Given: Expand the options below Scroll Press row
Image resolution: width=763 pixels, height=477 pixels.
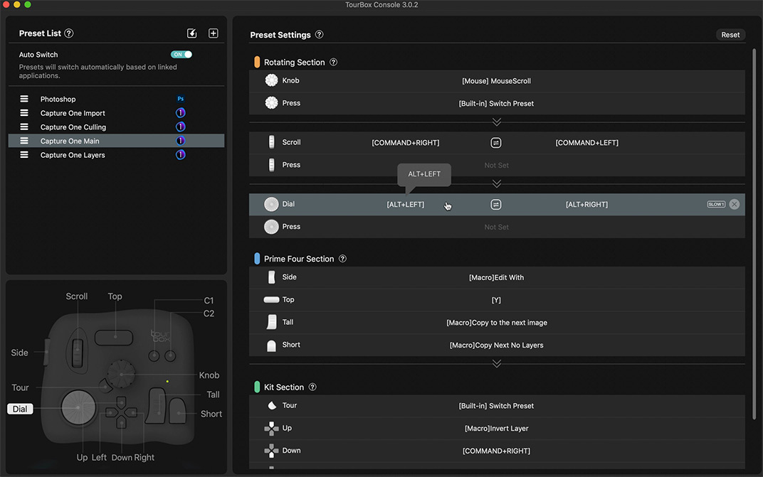Looking at the screenshot, I should coord(496,183).
